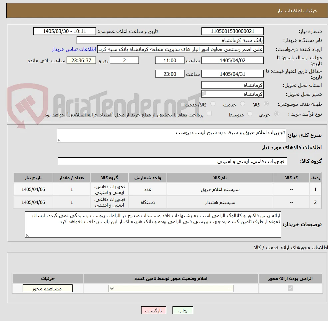This screenshot has width=328, height=321.
Task: Click the اعلام وضعیت مجوز column header
Action: (171, 278)
